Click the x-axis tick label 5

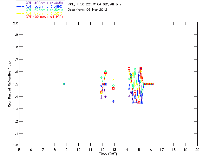(19, 150)
